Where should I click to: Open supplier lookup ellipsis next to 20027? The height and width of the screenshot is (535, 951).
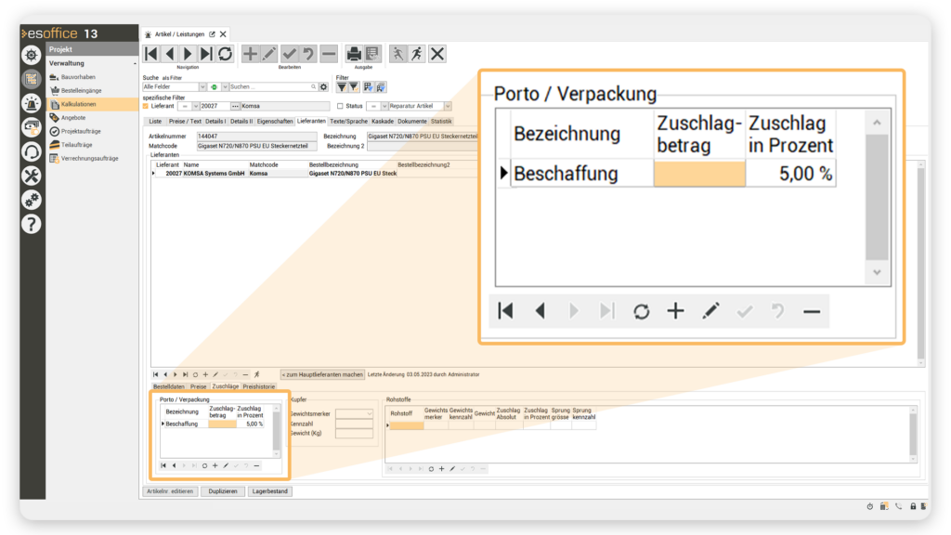tap(235, 106)
